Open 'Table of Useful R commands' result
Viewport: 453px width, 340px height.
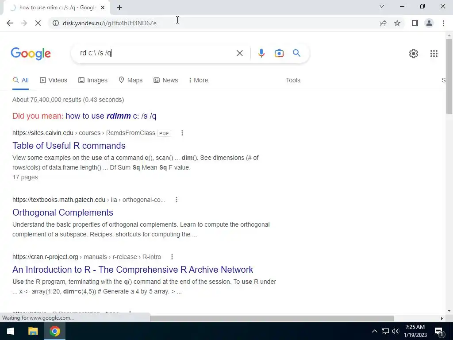pos(69,145)
